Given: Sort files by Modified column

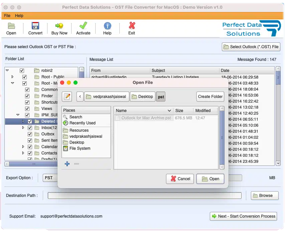Looking at the screenshot, I should click(x=205, y=111).
